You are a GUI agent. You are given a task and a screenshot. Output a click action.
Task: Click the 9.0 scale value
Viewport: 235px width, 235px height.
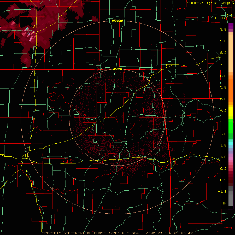click(223, 41)
